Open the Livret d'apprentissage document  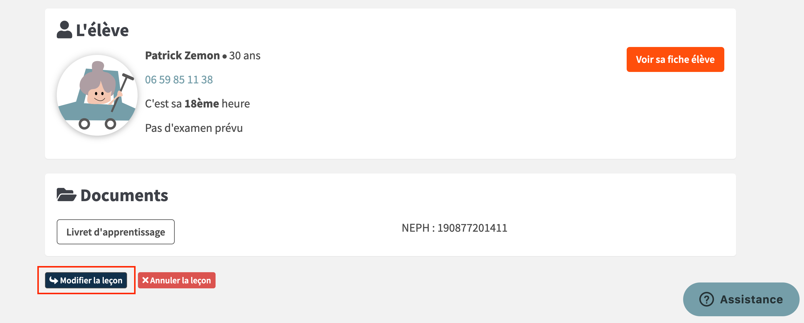pos(116,232)
